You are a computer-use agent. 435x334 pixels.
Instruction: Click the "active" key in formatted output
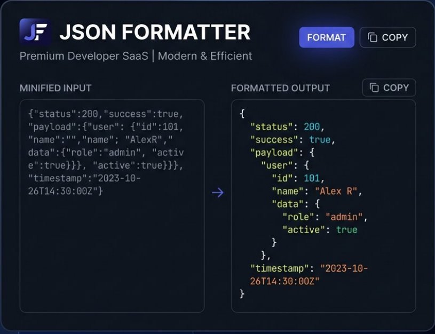click(x=304, y=230)
